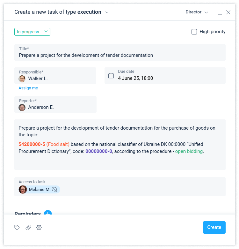Minimize the task creation window
Viewport: 239px width, 249px height.
tap(220, 13)
